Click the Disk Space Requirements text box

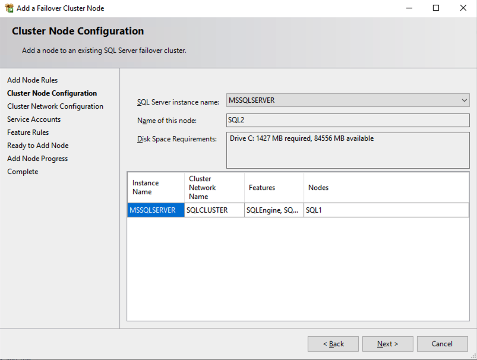point(348,150)
